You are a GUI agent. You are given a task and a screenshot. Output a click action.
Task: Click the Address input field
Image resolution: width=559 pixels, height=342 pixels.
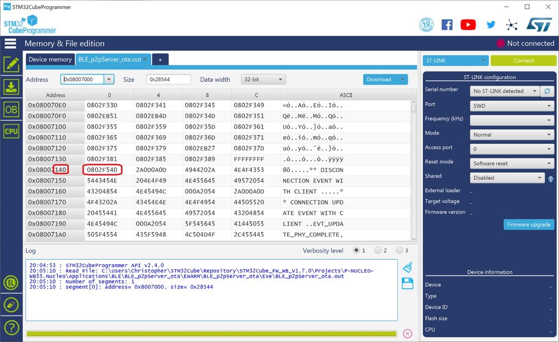[x=83, y=79]
